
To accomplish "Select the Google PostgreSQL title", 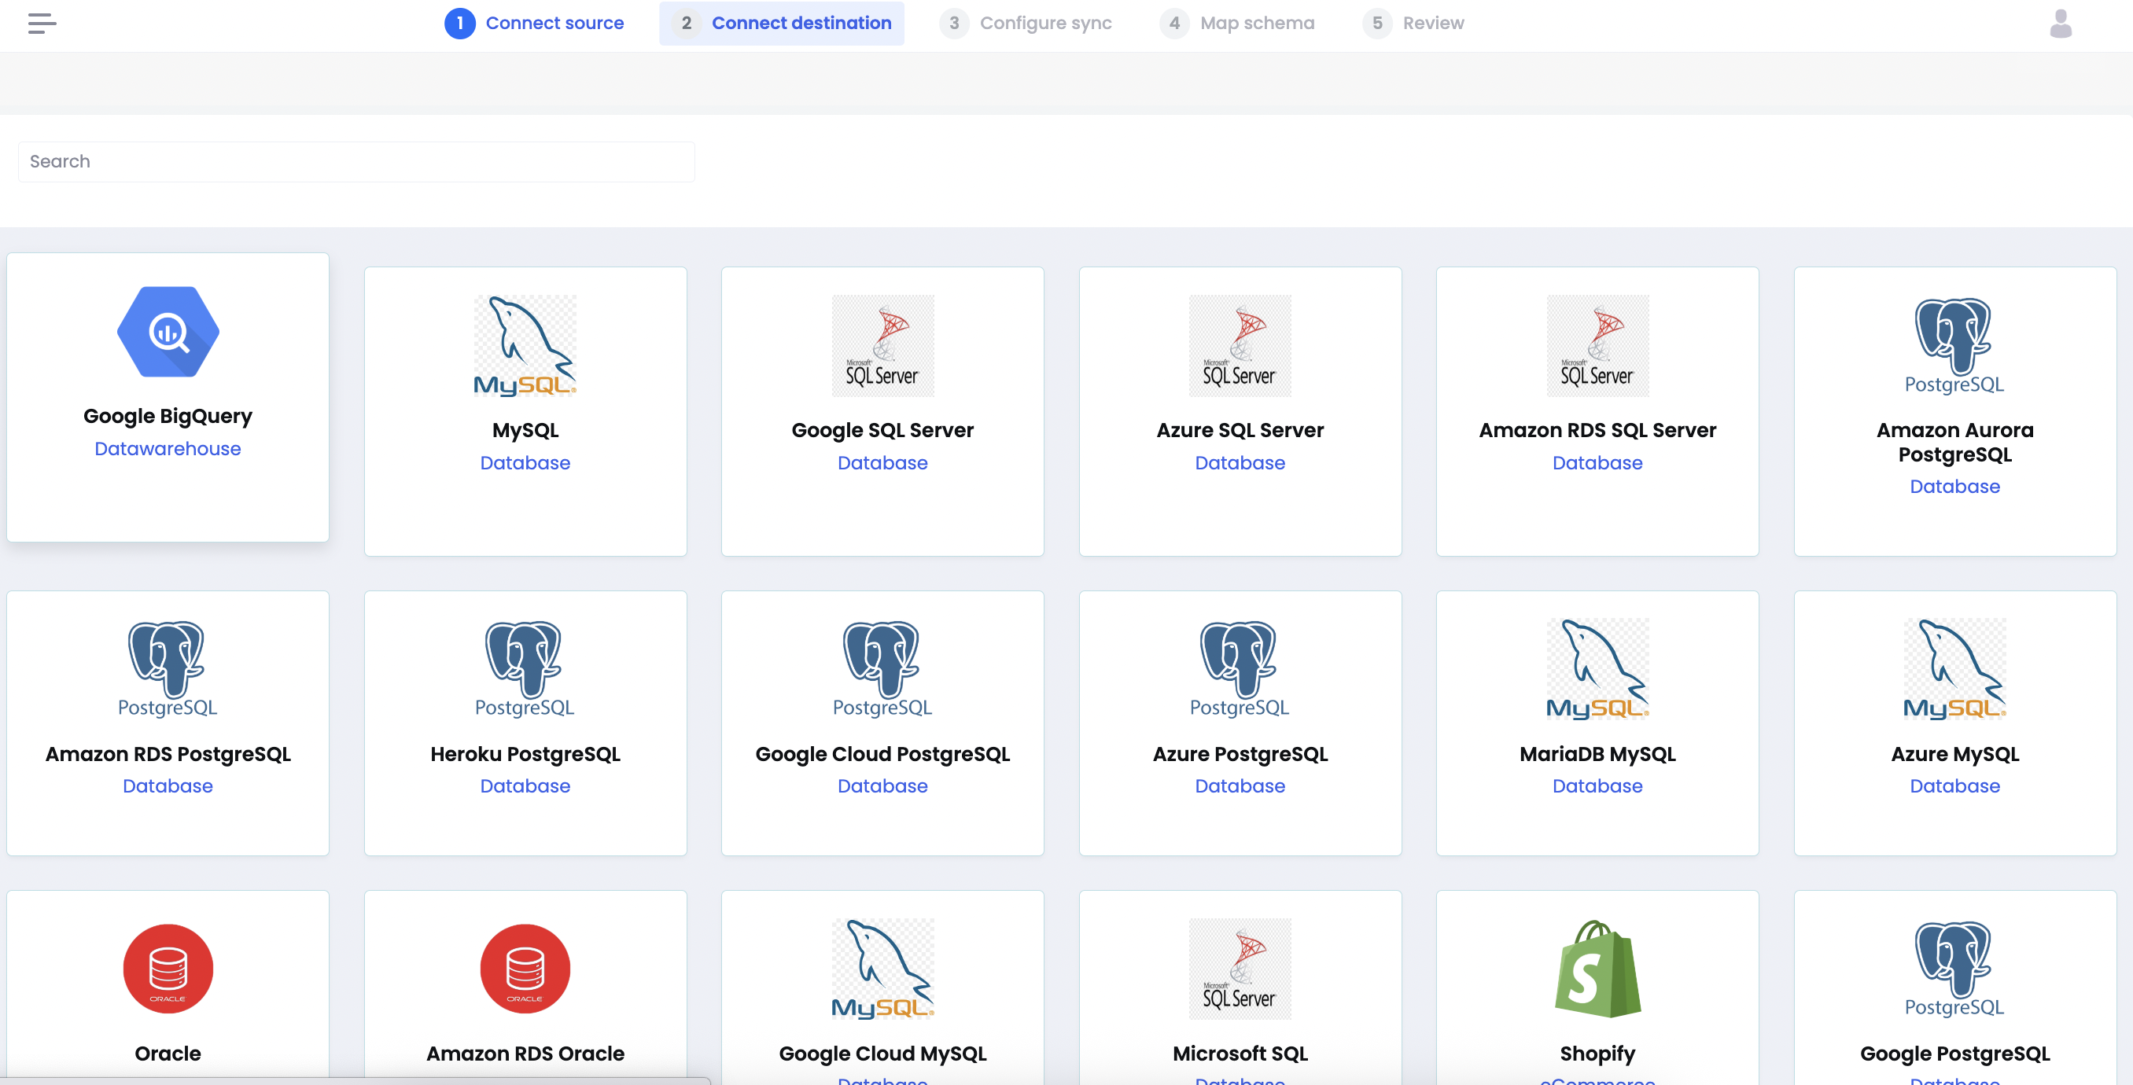I will pyautogui.click(x=1954, y=1054).
